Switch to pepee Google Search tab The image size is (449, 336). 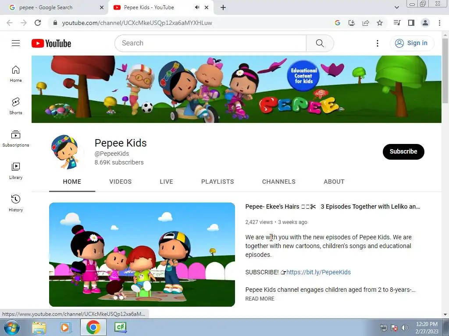coord(54,7)
